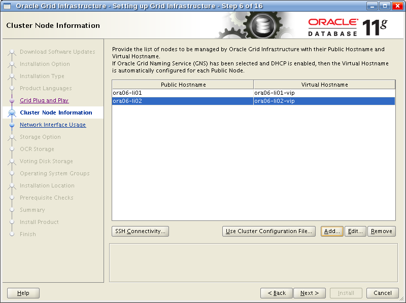This screenshot has width=406, height=303.
Task: Click the Virtual Hostname column header
Action: [324, 85]
